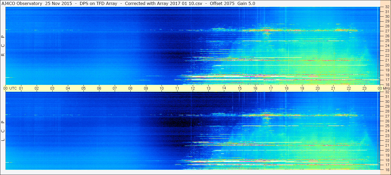Screen dimensions: 391x175
Task: Click '32' on the RCP frequency scale
Action: (x=387, y=7)
